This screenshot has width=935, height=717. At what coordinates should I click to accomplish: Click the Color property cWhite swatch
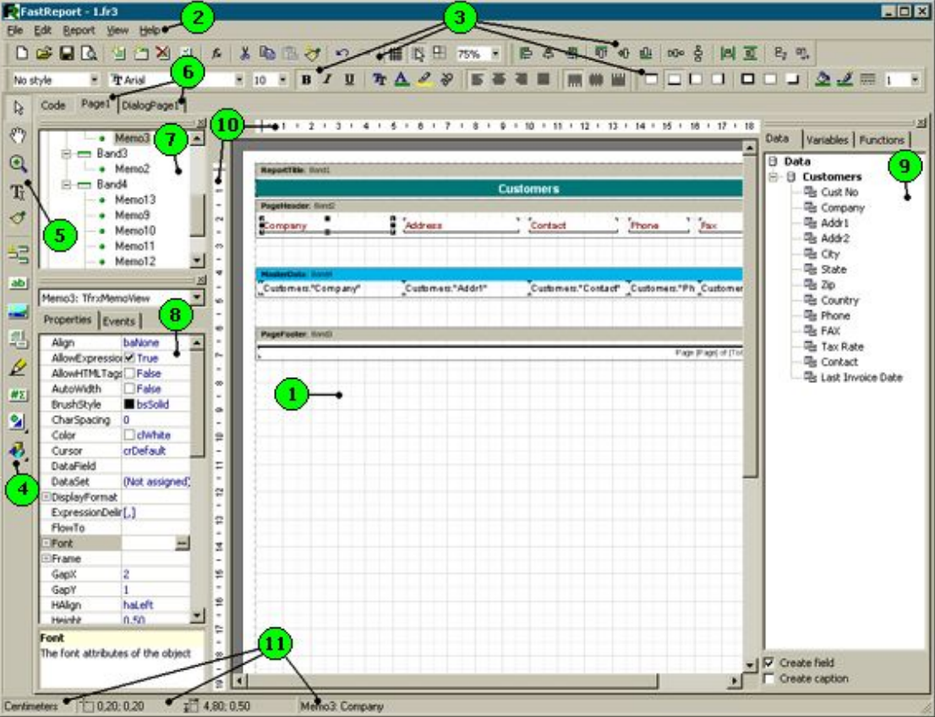coord(129,435)
